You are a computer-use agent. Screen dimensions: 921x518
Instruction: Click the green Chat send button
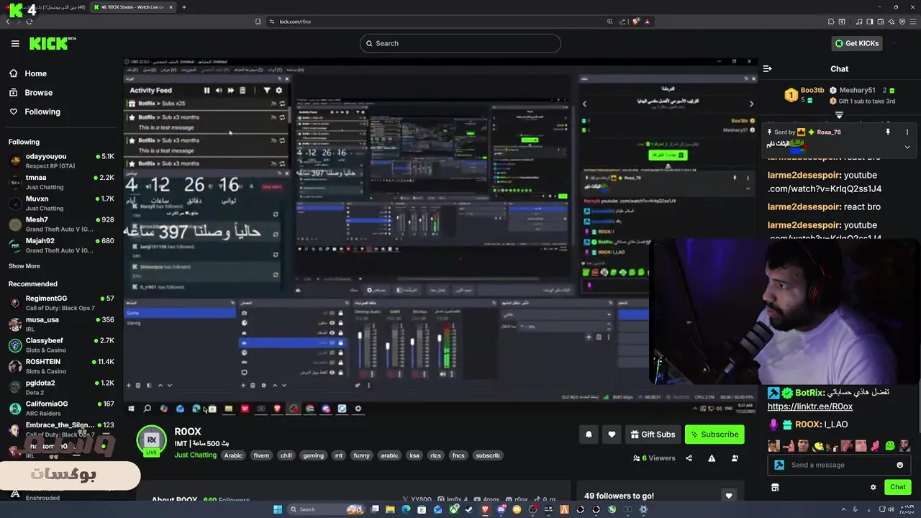pyautogui.click(x=897, y=487)
